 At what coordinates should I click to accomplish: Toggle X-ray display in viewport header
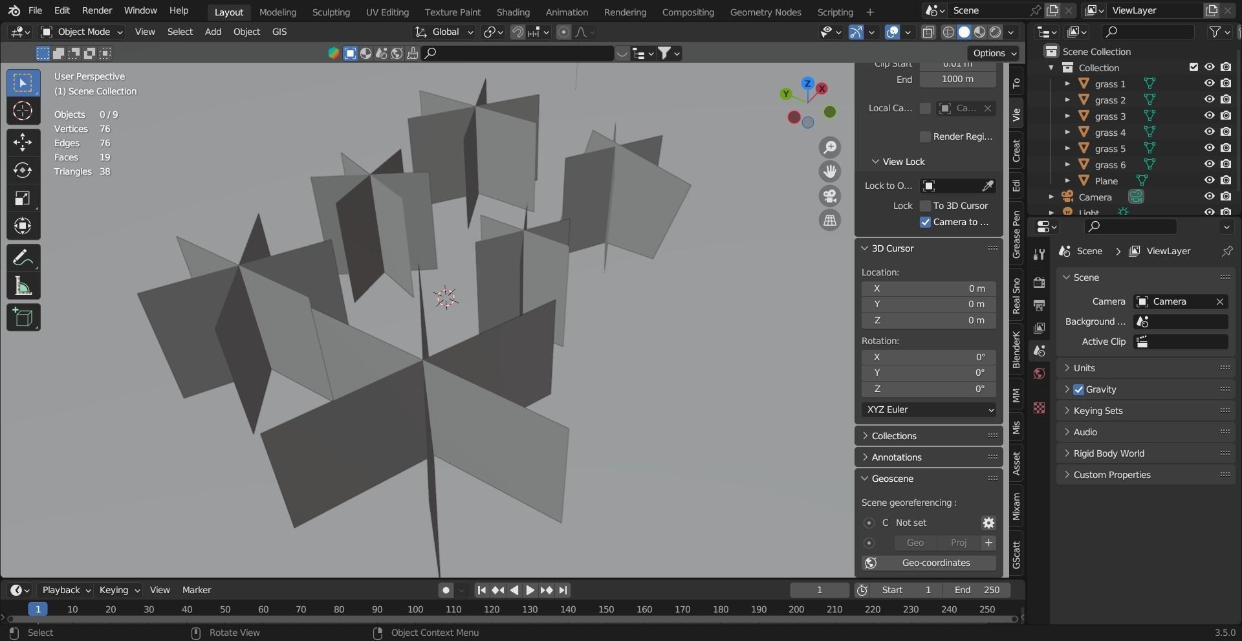point(928,32)
